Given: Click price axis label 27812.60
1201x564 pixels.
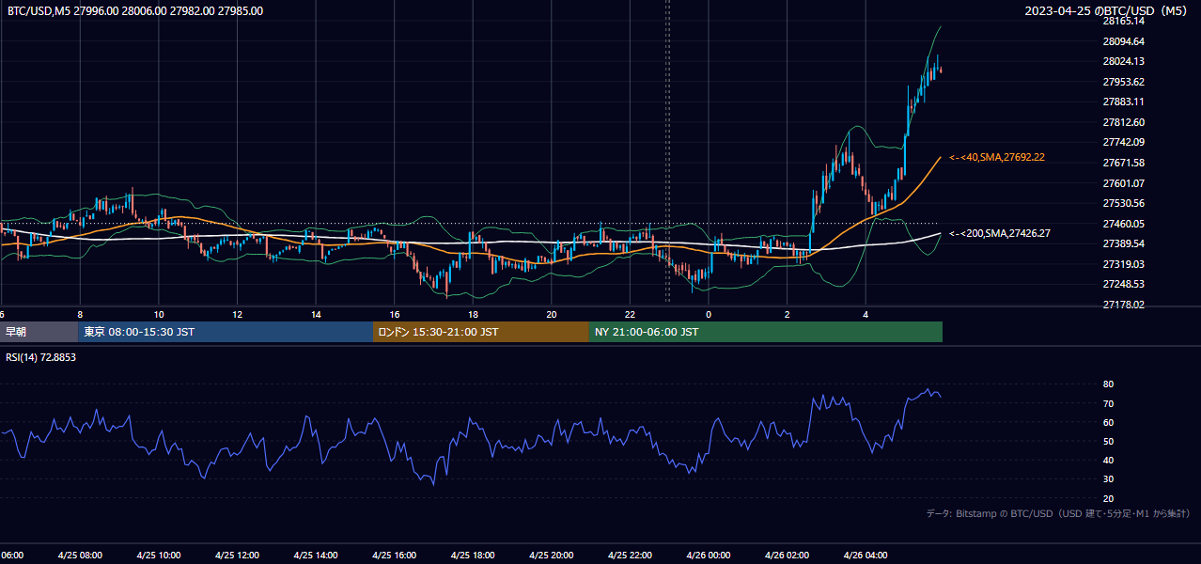Looking at the screenshot, I should click(1124, 122).
